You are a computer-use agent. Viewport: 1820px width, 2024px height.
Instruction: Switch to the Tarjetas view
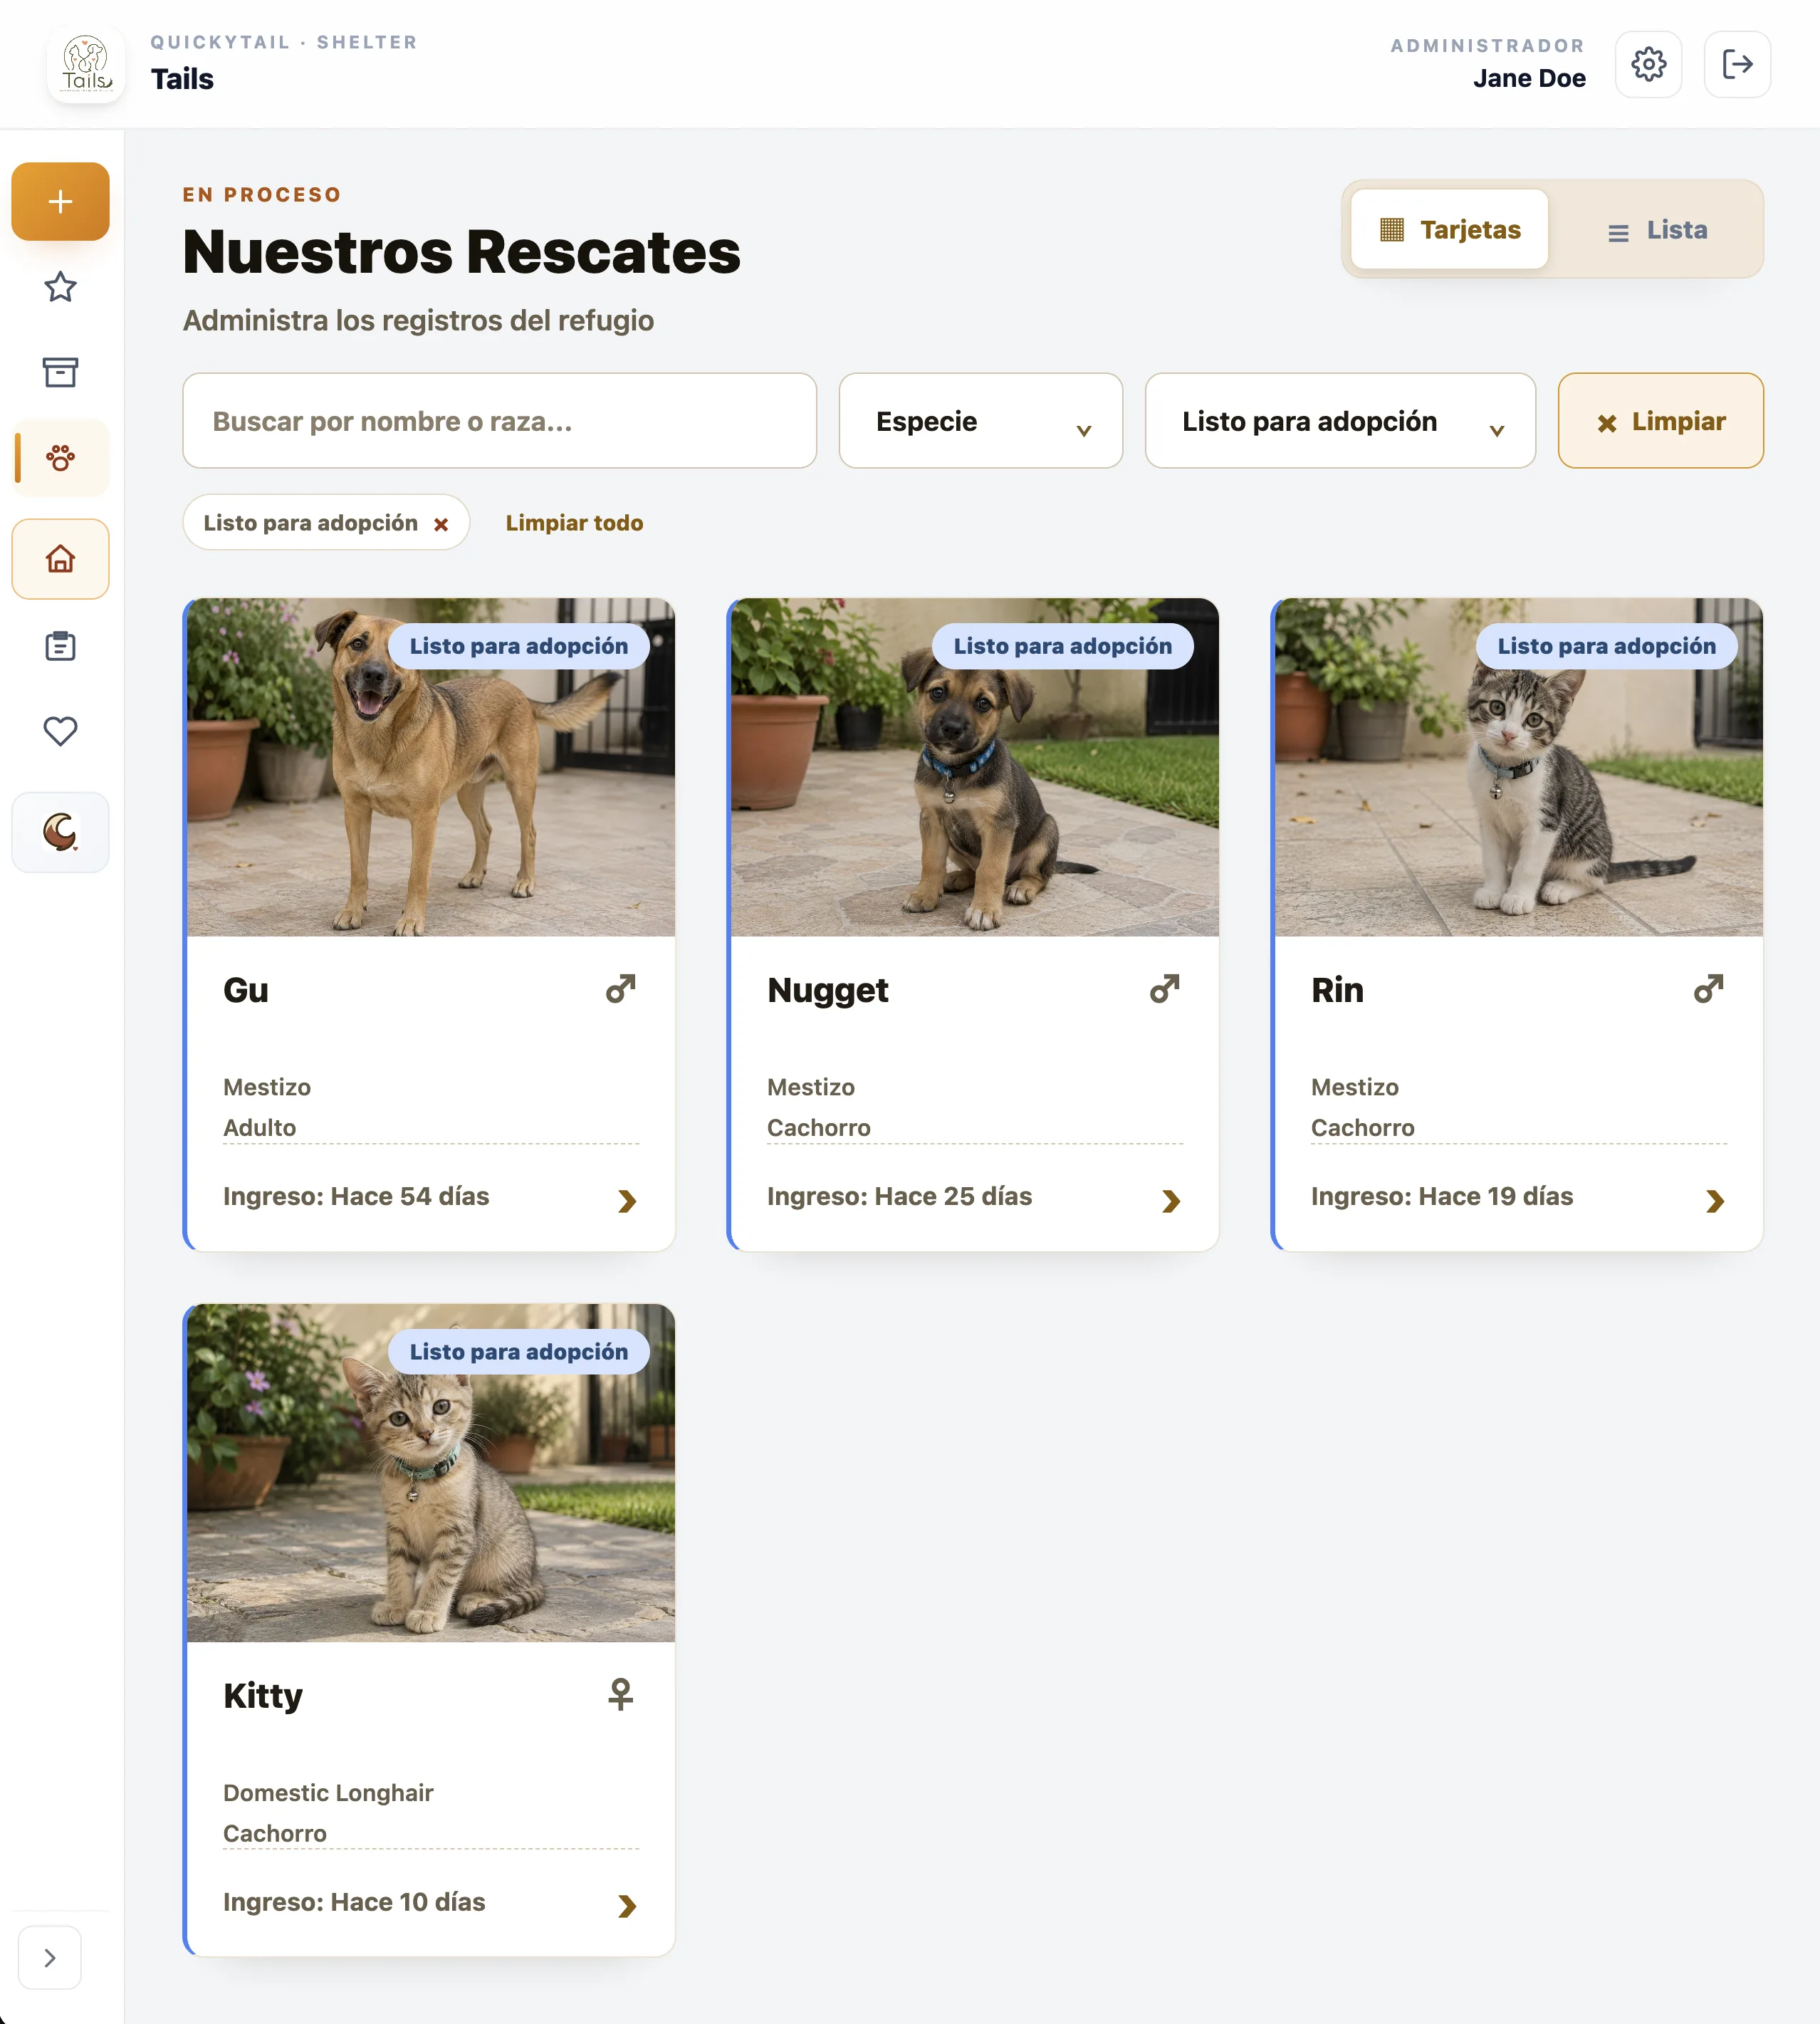point(1449,229)
